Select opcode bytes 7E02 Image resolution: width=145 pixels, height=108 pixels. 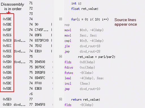[x=38, y=46]
